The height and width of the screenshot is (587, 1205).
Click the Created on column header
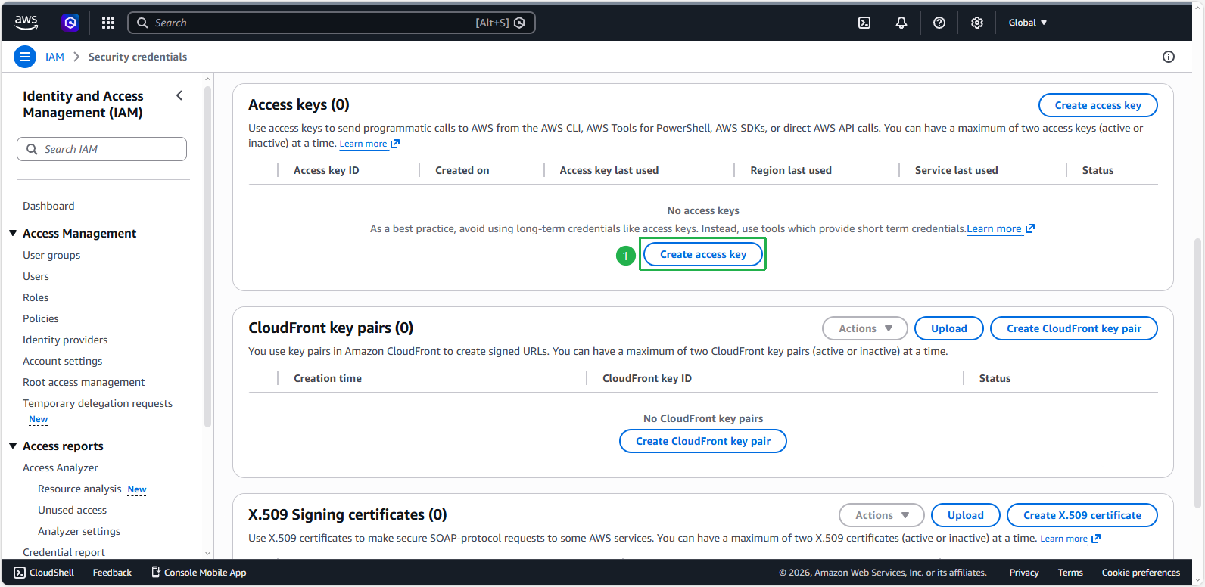click(462, 170)
